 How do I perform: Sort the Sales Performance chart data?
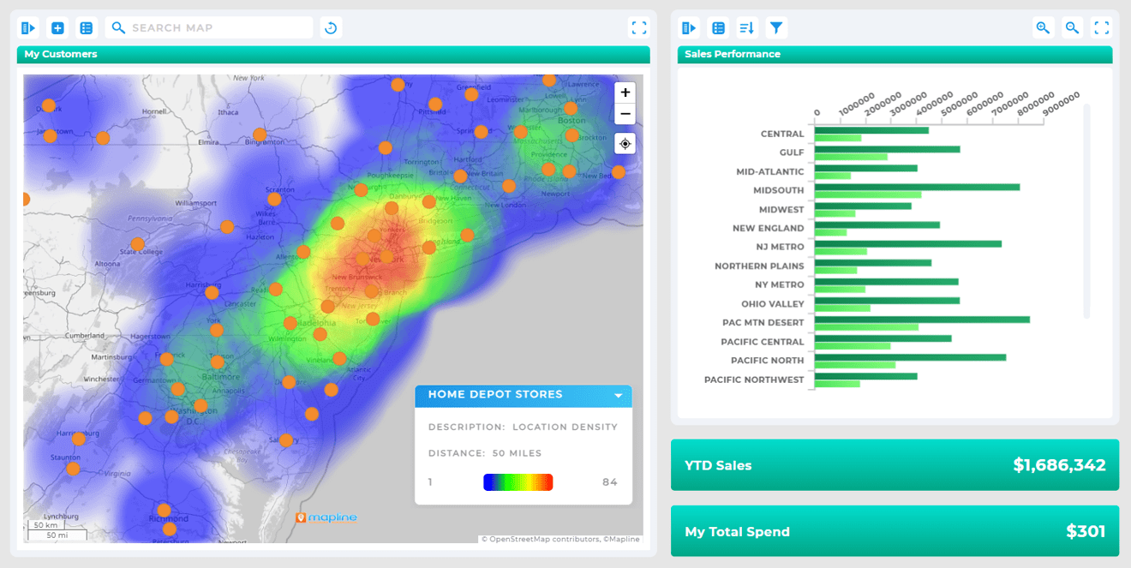(746, 27)
